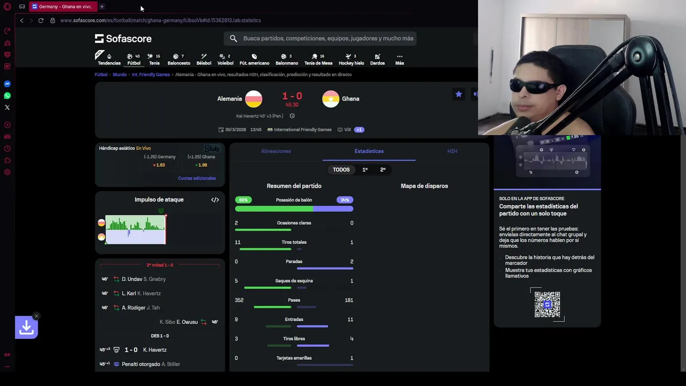This screenshot has height=386, width=686.
Task: Open the Tenis de Mesa category
Action: (x=318, y=59)
